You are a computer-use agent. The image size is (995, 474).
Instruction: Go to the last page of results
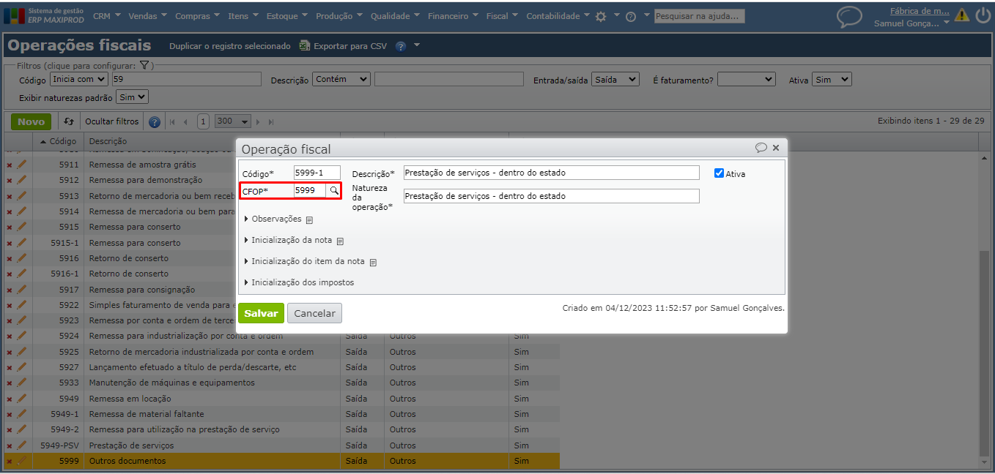pyautogui.click(x=271, y=122)
